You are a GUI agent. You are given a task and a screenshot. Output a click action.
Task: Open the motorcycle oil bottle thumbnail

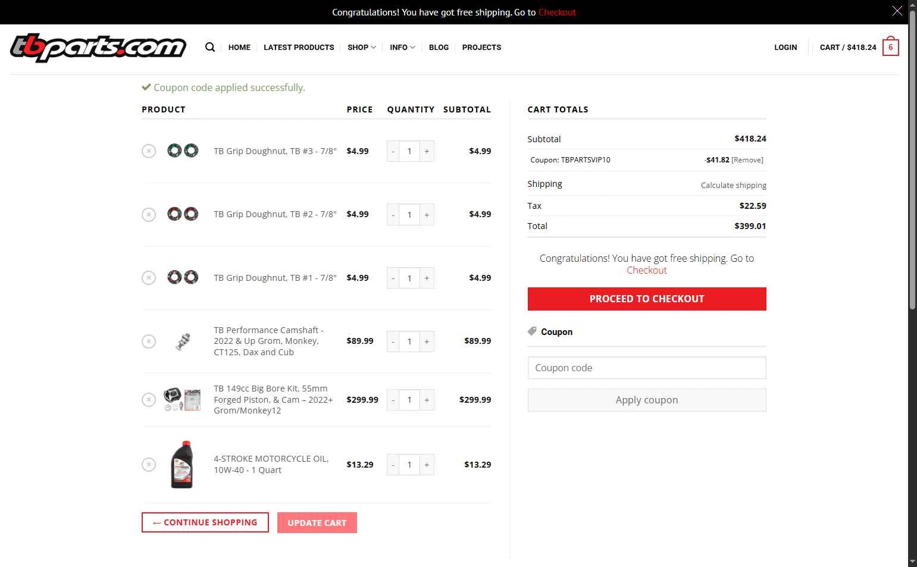click(x=182, y=465)
